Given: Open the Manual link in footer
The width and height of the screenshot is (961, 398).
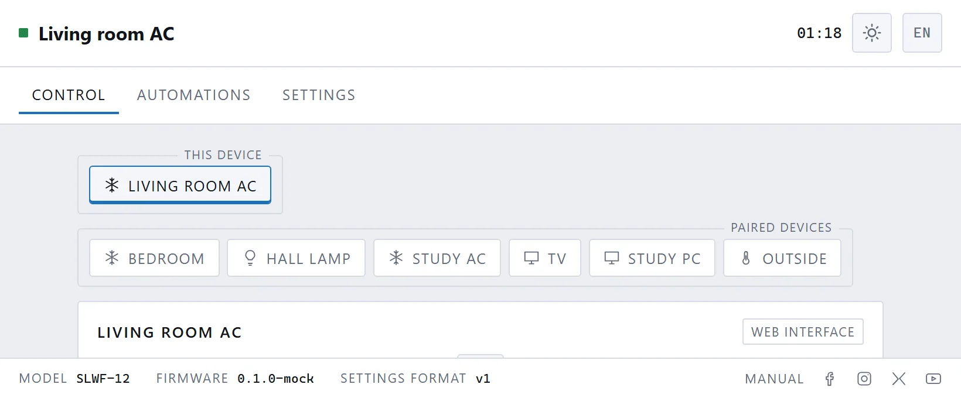Looking at the screenshot, I should coord(774,379).
